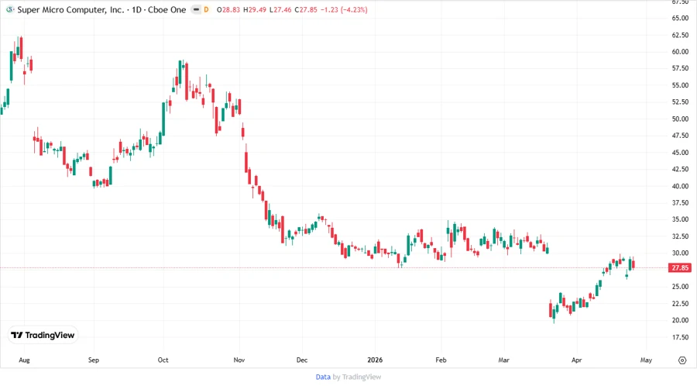This screenshot has width=697, height=386.
Task: Click the Aug label on time axis
Action: (x=25, y=360)
